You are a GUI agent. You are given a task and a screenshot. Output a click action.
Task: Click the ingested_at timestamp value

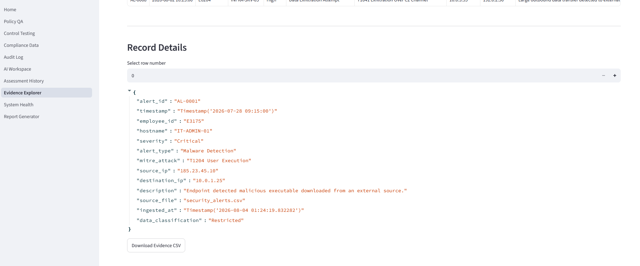pyautogui.click(x=244, y=210)
